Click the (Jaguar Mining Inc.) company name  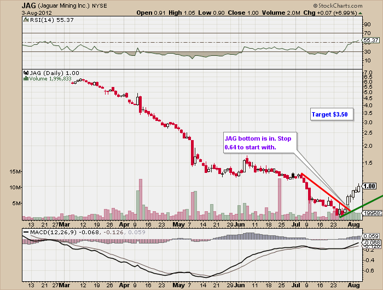pyautogui.click(x=64, y=5)
